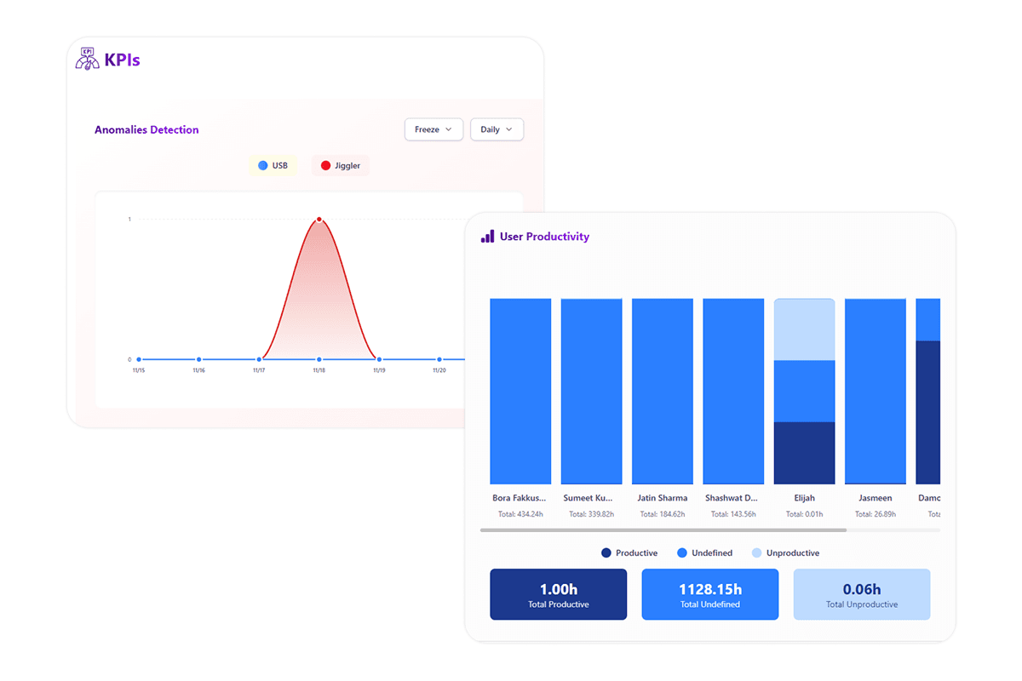Click the USB data point at 11/15
This screenshot has width=1022, height=681.
[x=139, y=359]
